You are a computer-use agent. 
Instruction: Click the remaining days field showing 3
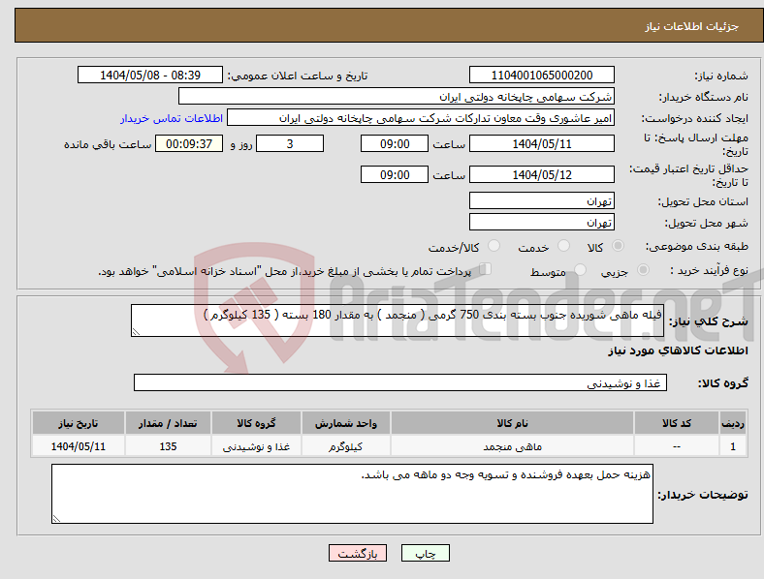290,143
